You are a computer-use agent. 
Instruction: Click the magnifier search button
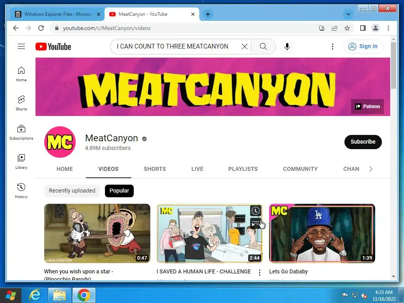tap(263, 47)
